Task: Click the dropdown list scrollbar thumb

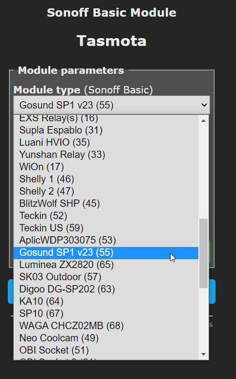Action: click(203, 253)
